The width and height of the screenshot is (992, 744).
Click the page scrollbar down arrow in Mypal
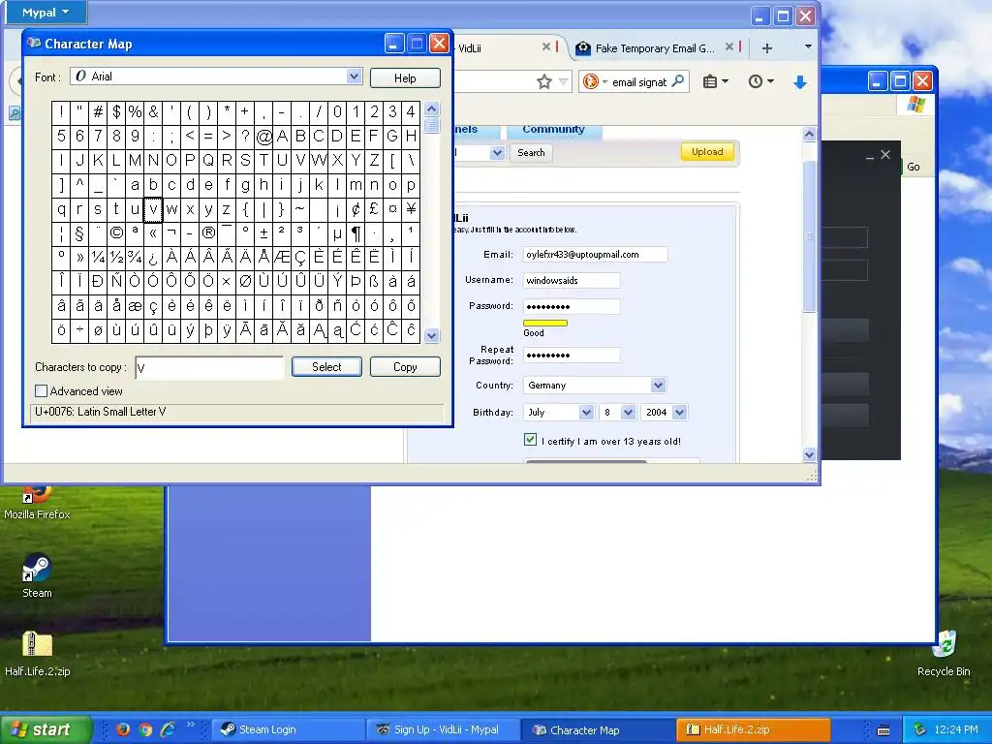(x=809, y=455)
